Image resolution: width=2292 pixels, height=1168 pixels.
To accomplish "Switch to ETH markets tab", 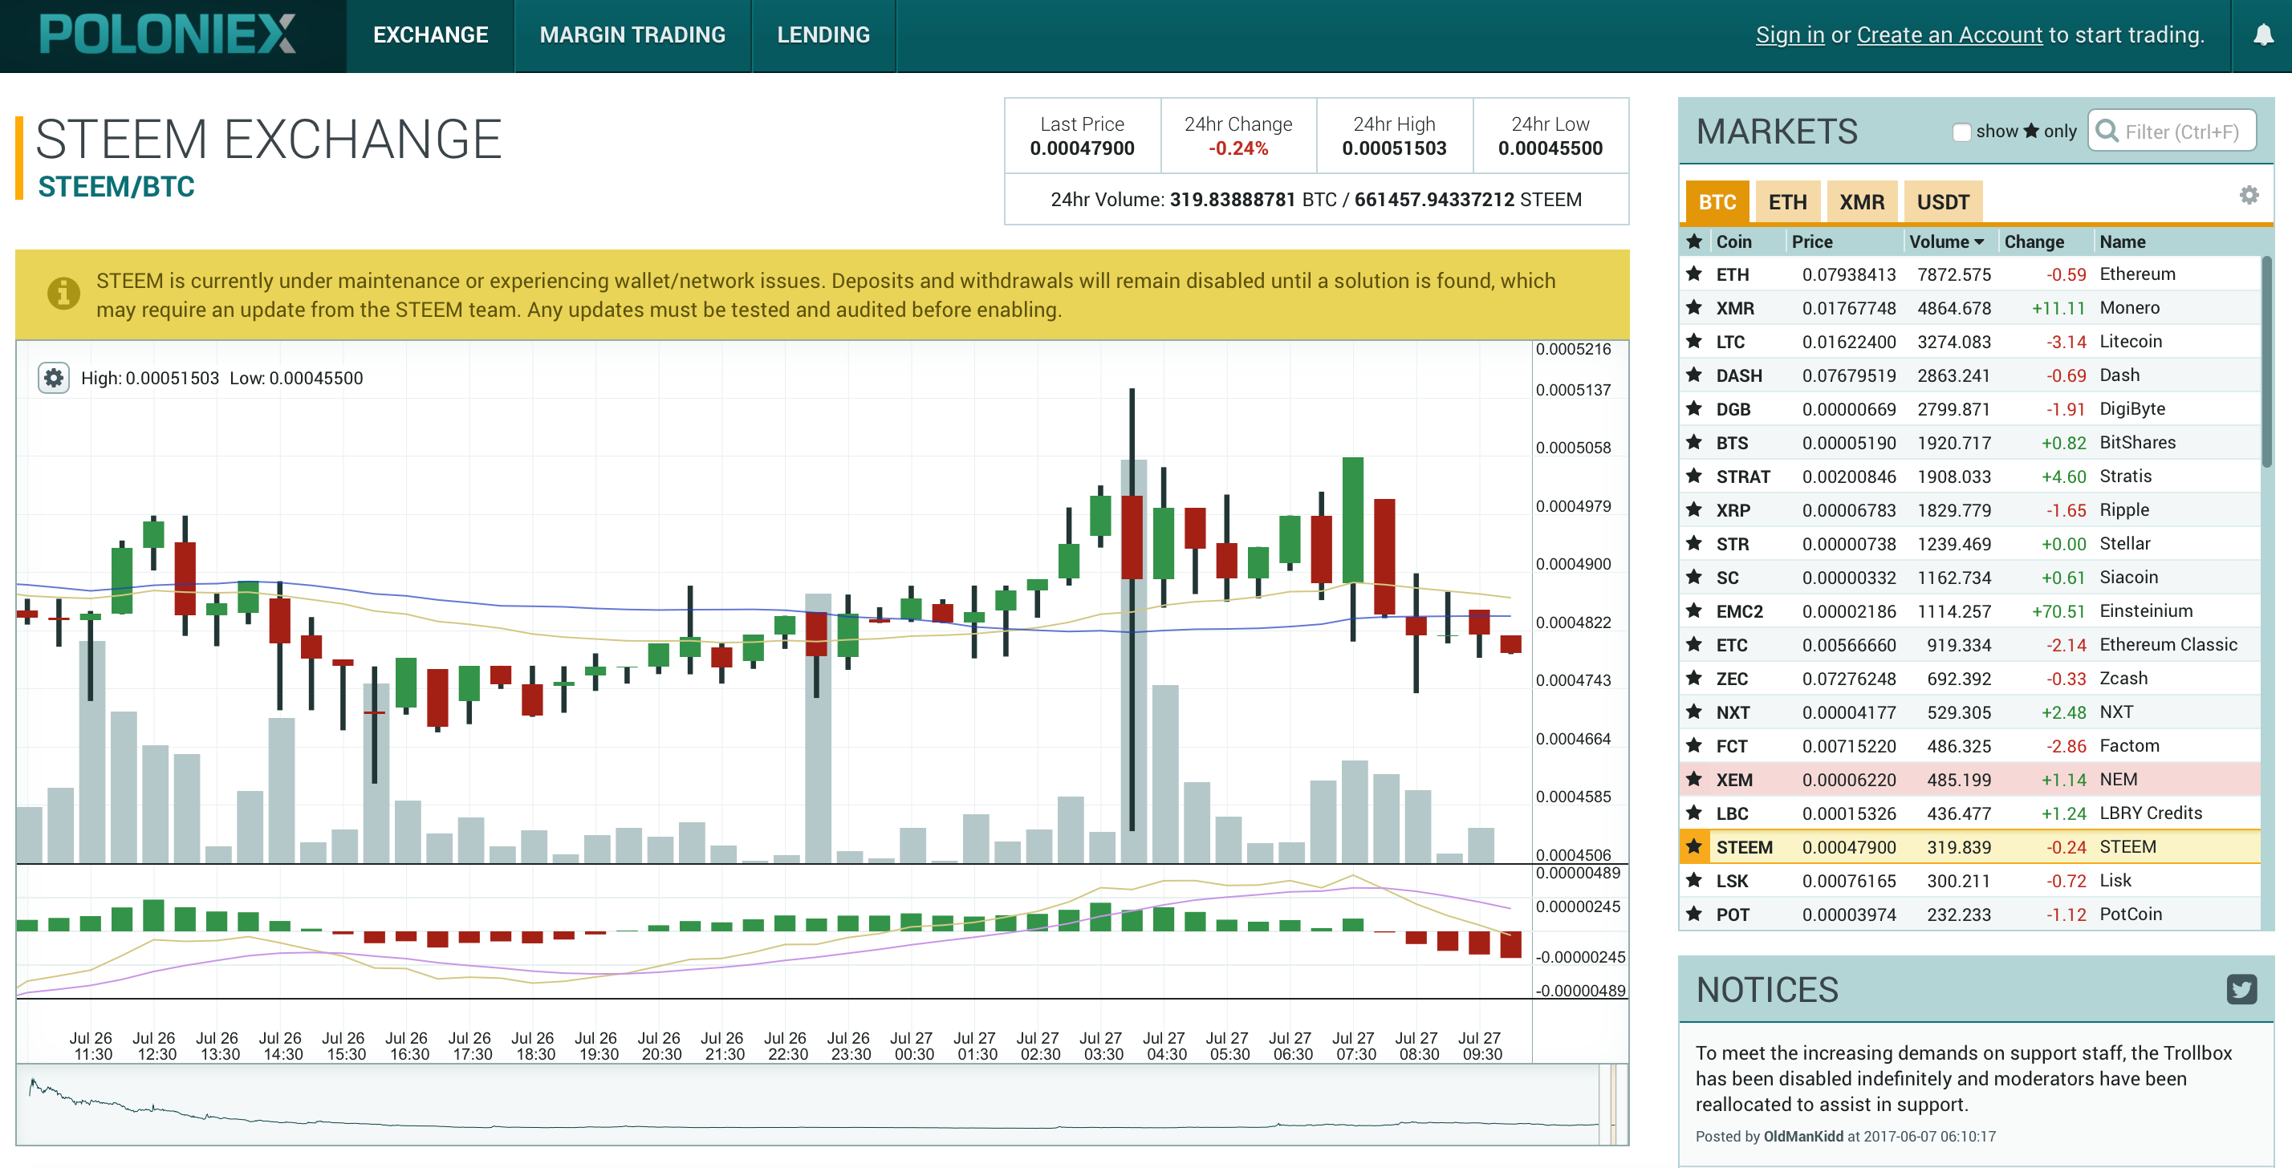I will (x=1786, y=202).
